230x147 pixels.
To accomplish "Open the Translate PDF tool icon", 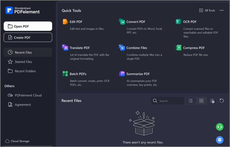I will pos(65,48).
